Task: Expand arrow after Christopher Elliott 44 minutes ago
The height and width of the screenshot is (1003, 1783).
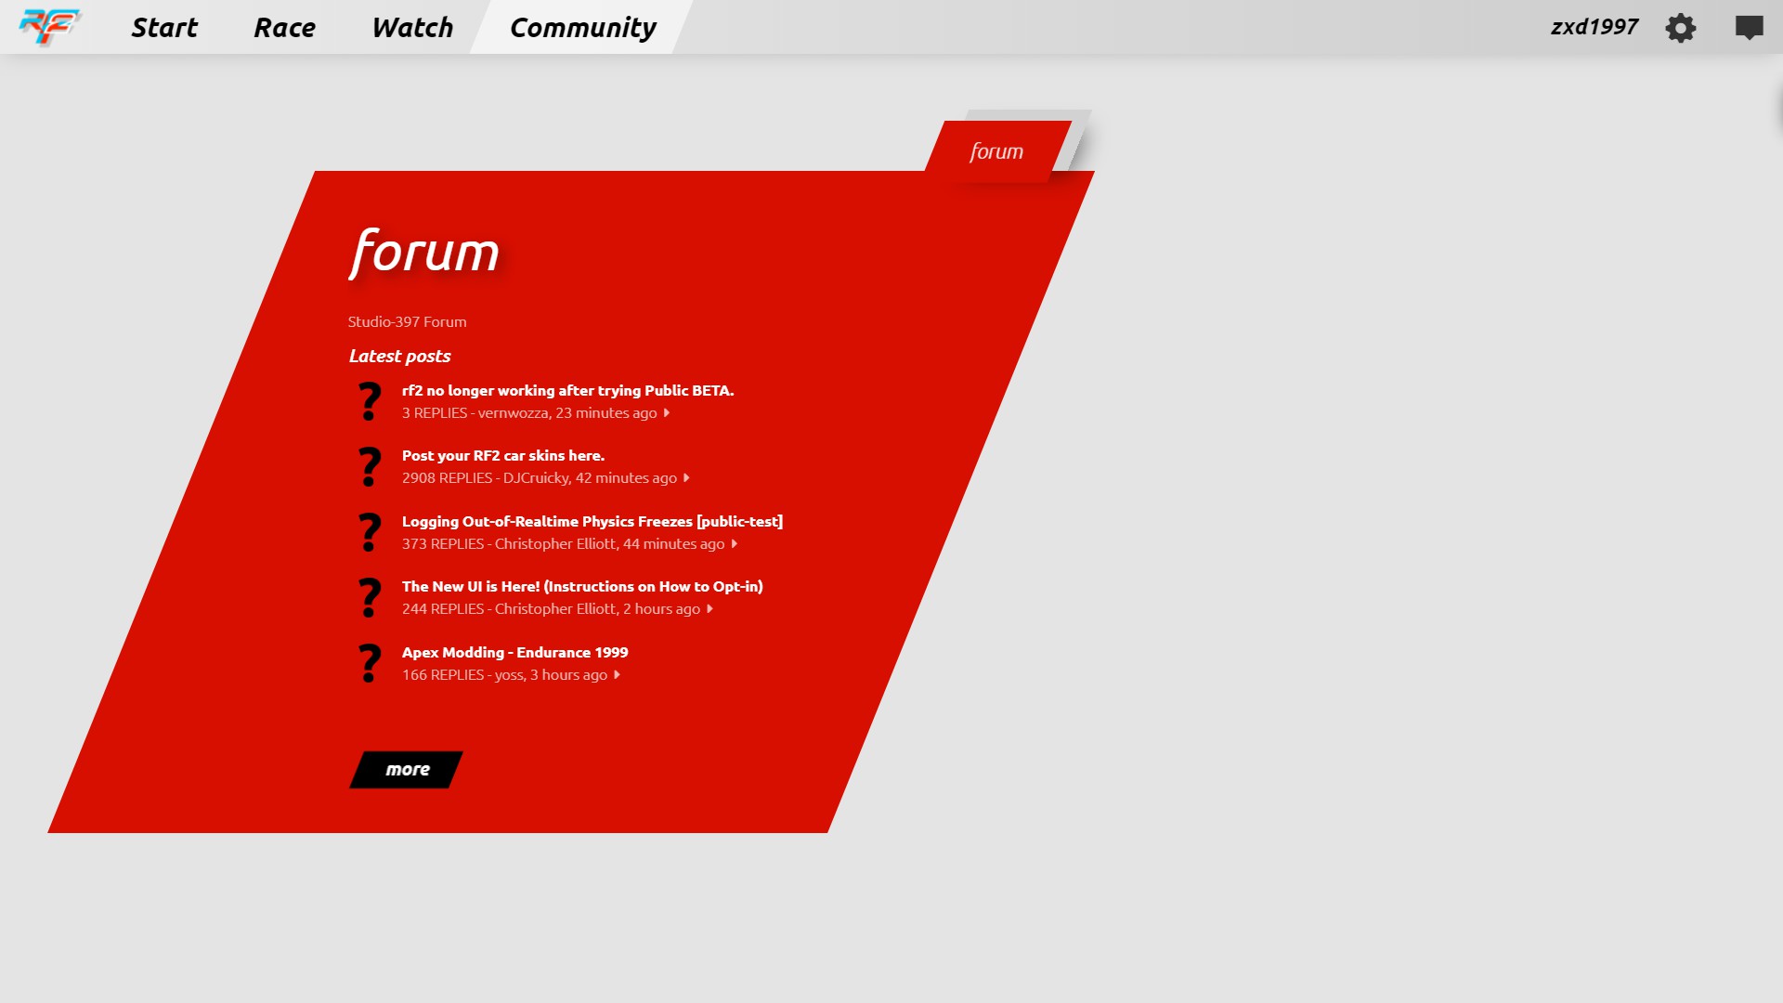Action: click(735, 544)
